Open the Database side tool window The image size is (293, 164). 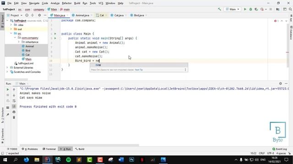(291, 32)
